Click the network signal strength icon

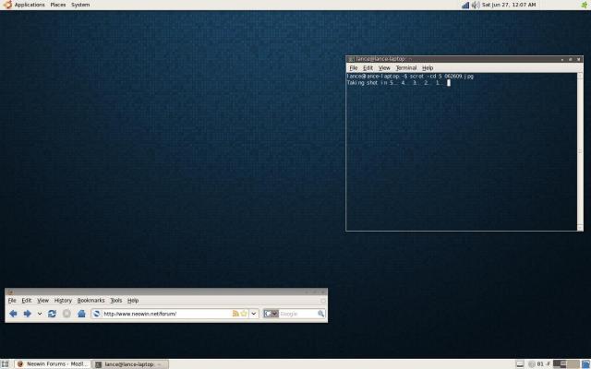[x=465, y=5]
